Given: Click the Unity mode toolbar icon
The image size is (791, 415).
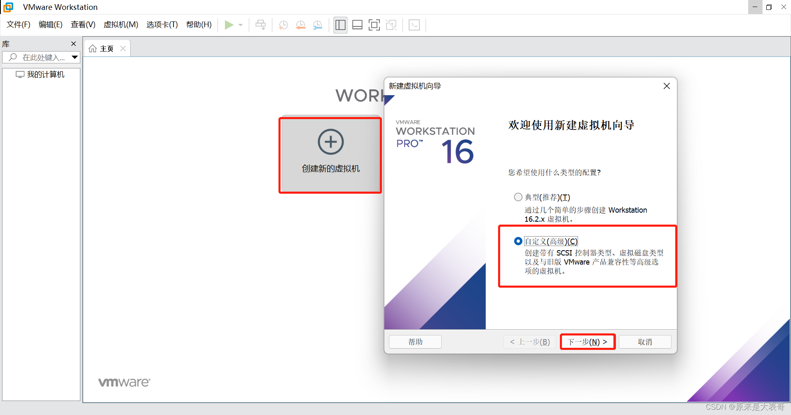Looking at the screenshot, I should (x=391, y=25).
